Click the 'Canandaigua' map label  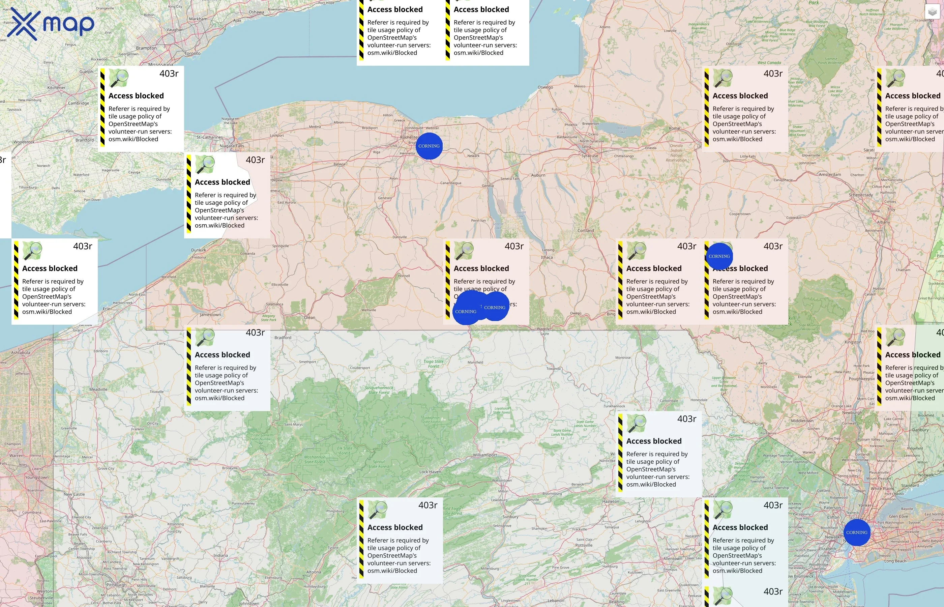tap(450, 183)
